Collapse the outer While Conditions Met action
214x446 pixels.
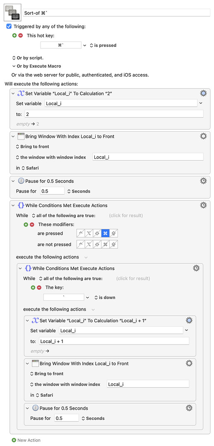13,205
